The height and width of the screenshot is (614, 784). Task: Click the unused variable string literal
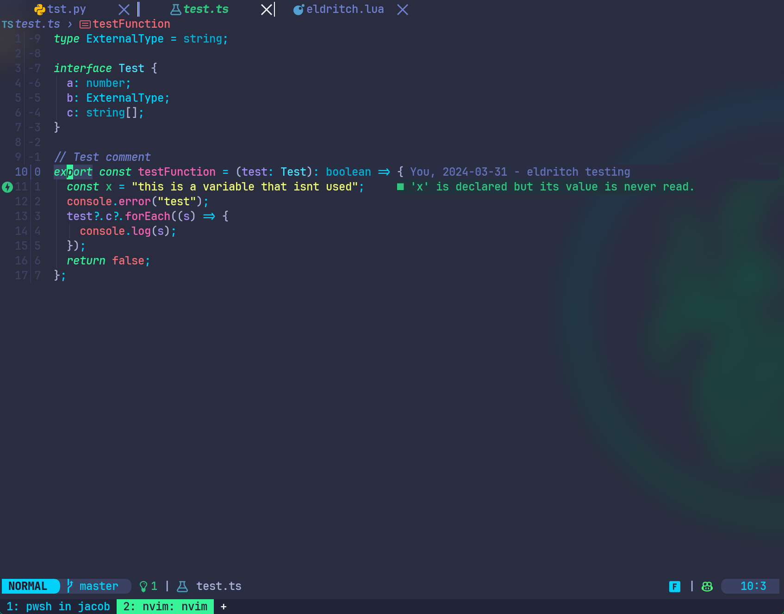pos(245,187)
